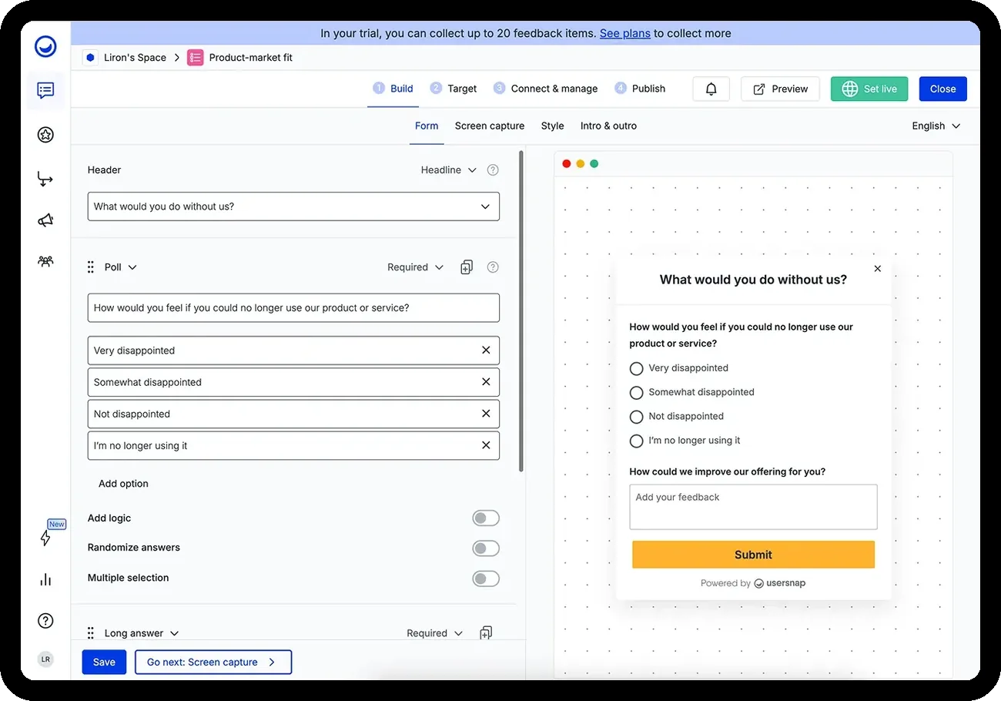The image size is (1001, 701).
Task: Open the help question mark in sidebar
Action: point(45,621)
